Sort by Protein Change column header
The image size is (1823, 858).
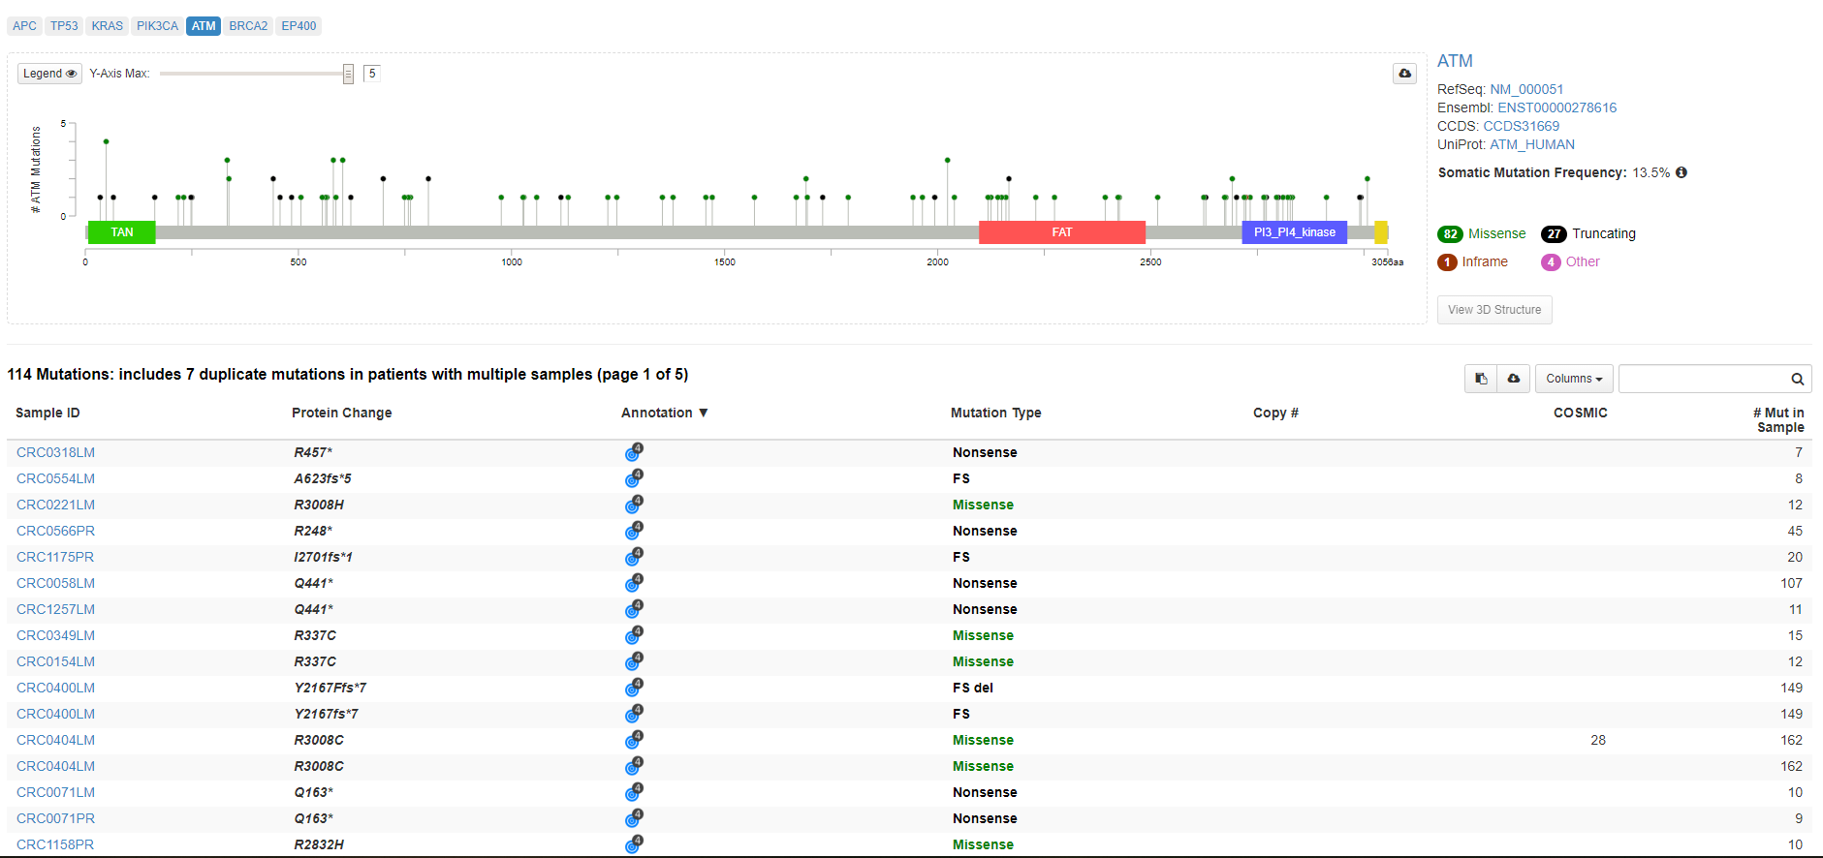(342, 413)
